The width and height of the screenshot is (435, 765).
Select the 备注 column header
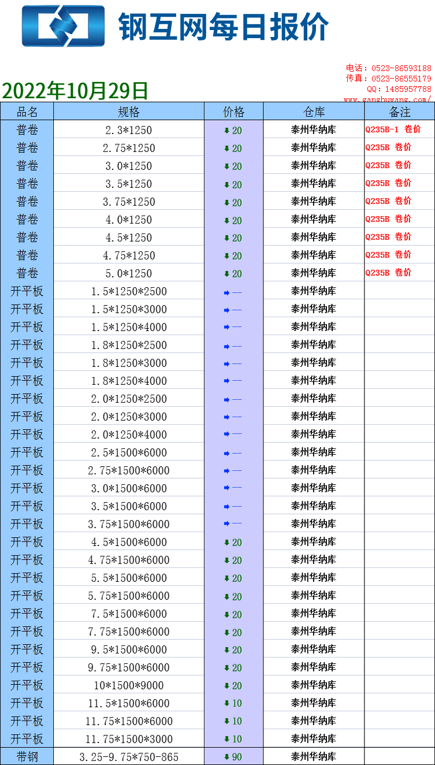pos(399,112)
